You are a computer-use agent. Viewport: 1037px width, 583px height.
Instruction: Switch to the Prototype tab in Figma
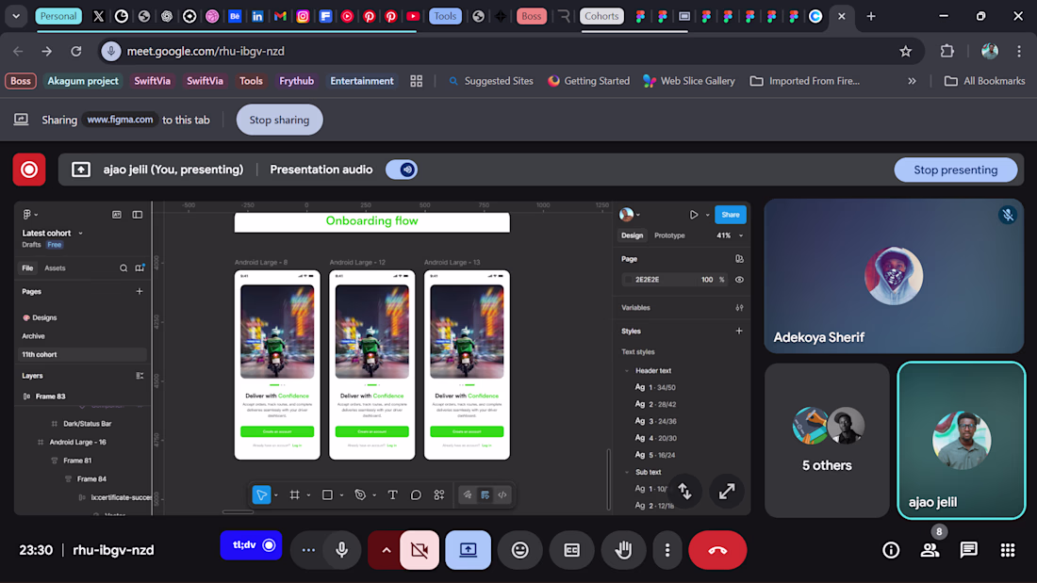click(669, 235)
